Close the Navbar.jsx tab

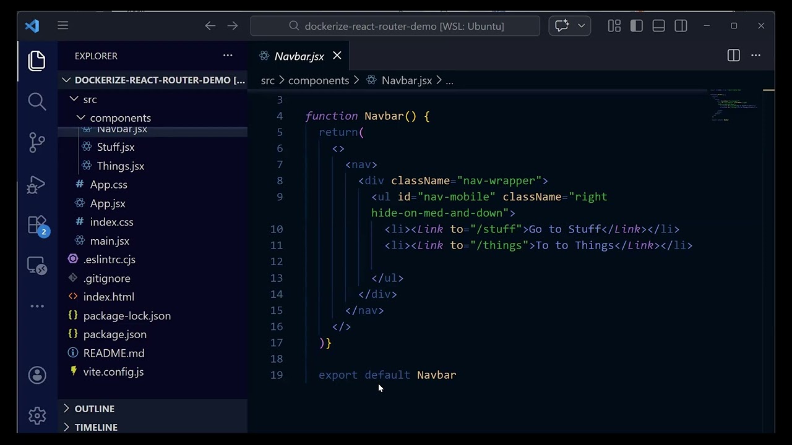coord(337,56)
